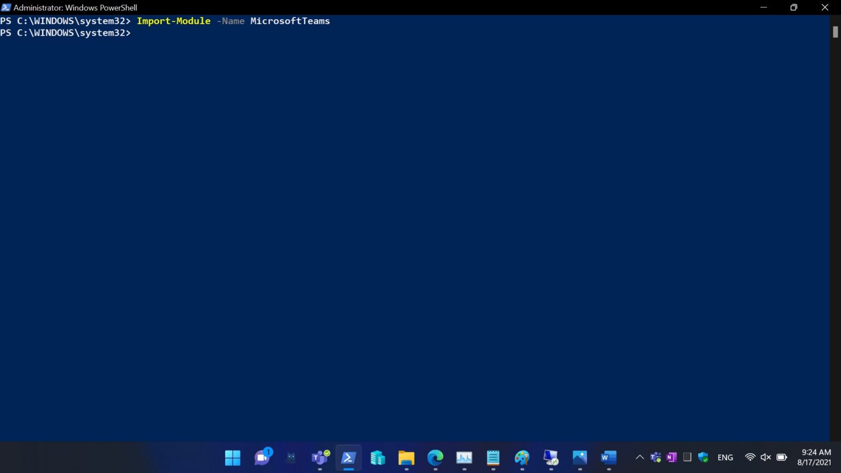Open OneNote from the system tray
Image resolution: width=841 pixels, height=473 pixels.
click(670, 457)
